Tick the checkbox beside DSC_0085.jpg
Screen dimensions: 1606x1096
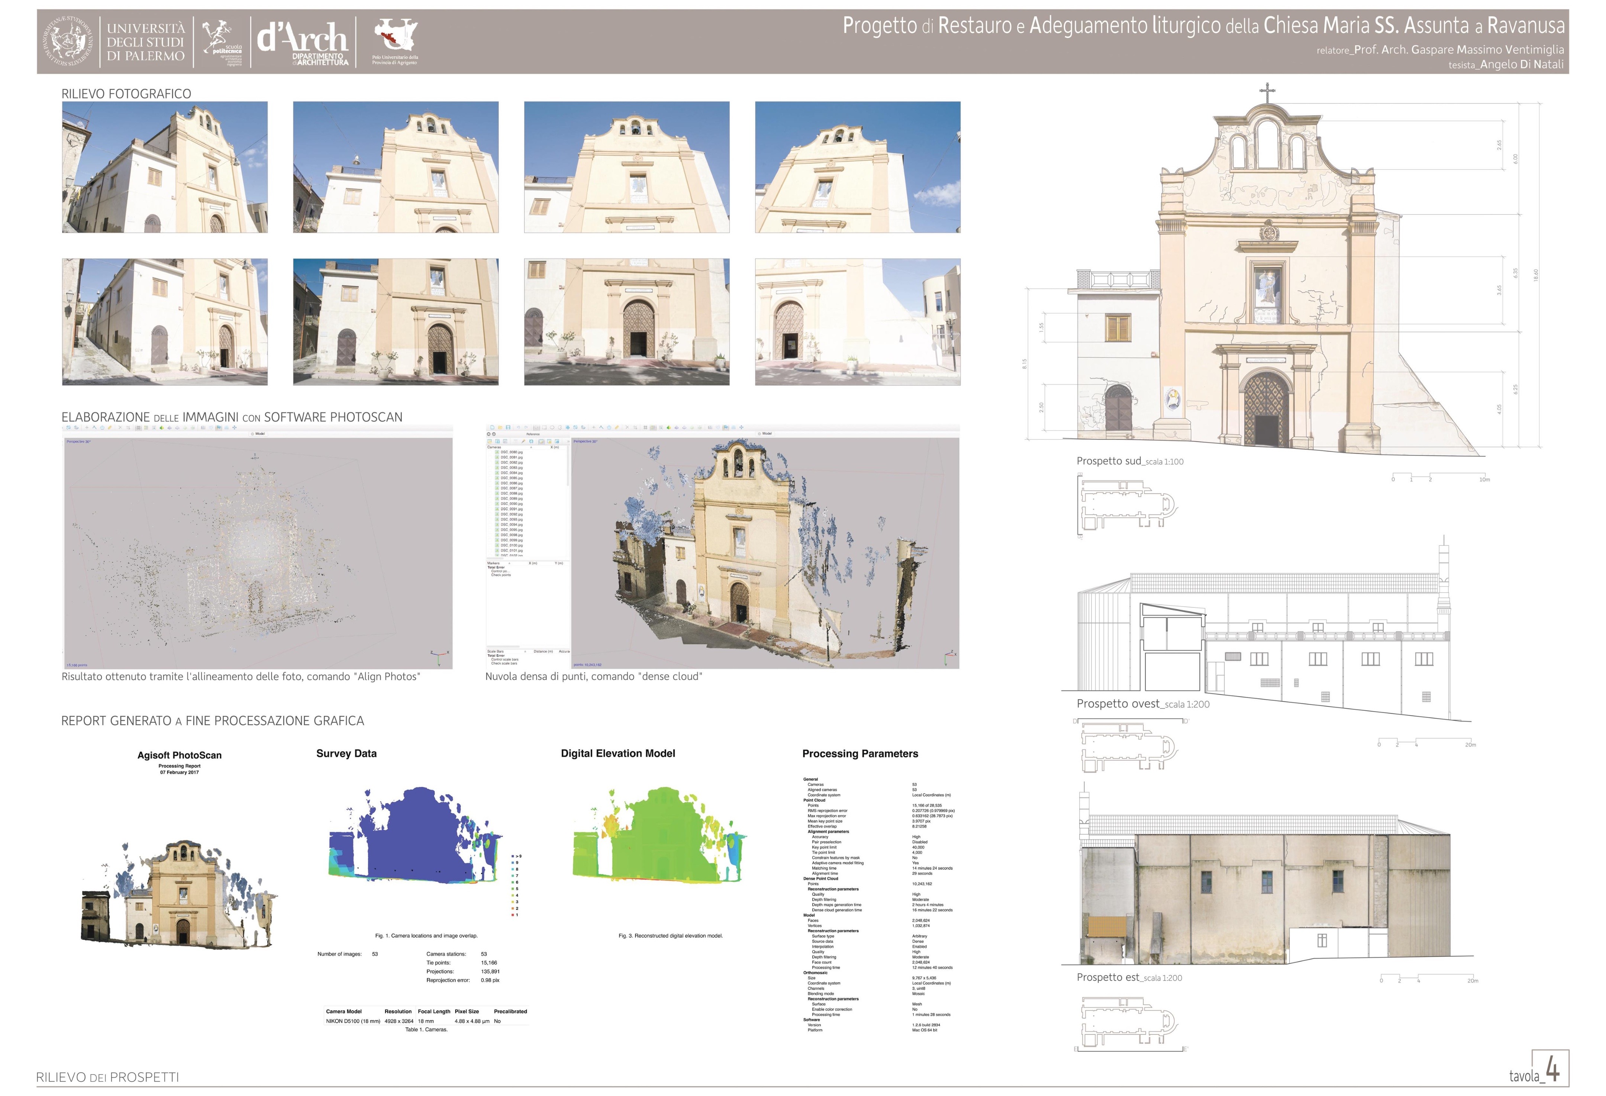pyautogui.click(x=497, y=478)
